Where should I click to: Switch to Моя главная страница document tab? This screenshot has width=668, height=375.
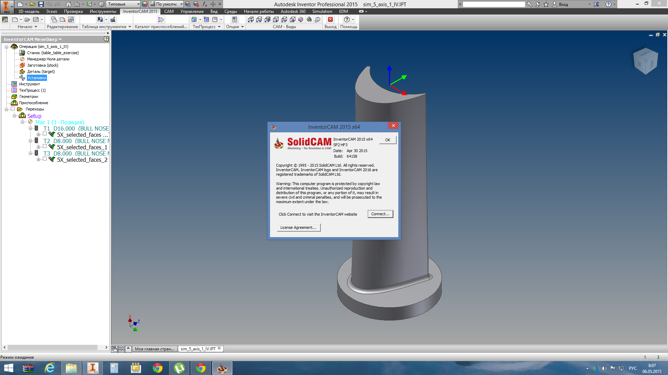pyautogui.click(x=154, y=349)
